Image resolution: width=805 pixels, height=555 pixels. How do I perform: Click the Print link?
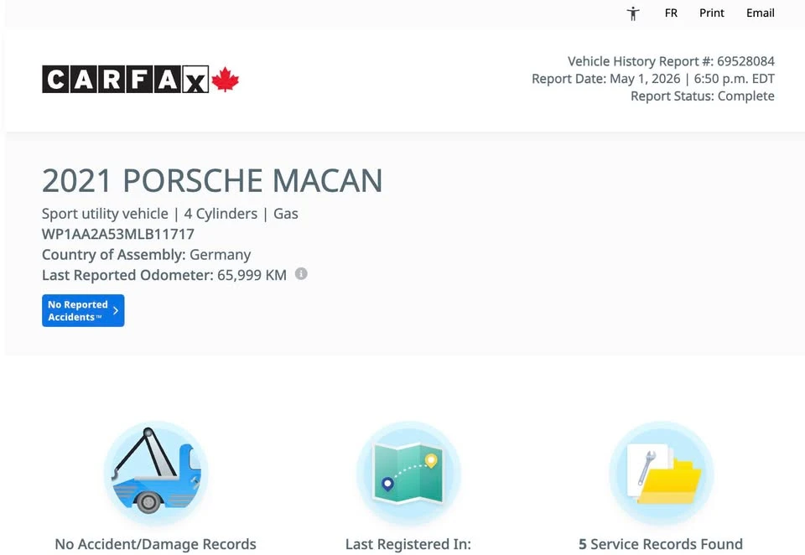(x=712, y=13)
